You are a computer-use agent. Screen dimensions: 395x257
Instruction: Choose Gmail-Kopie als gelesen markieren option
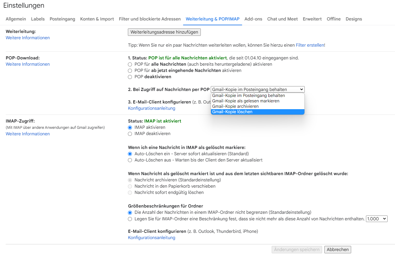pyautogui.click(x=258, y=101)
